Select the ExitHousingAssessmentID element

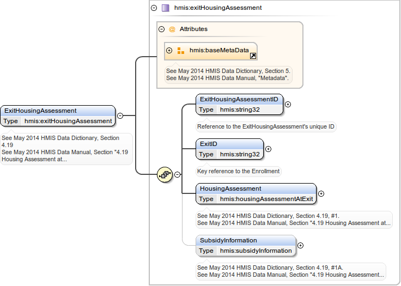(239, 99)
